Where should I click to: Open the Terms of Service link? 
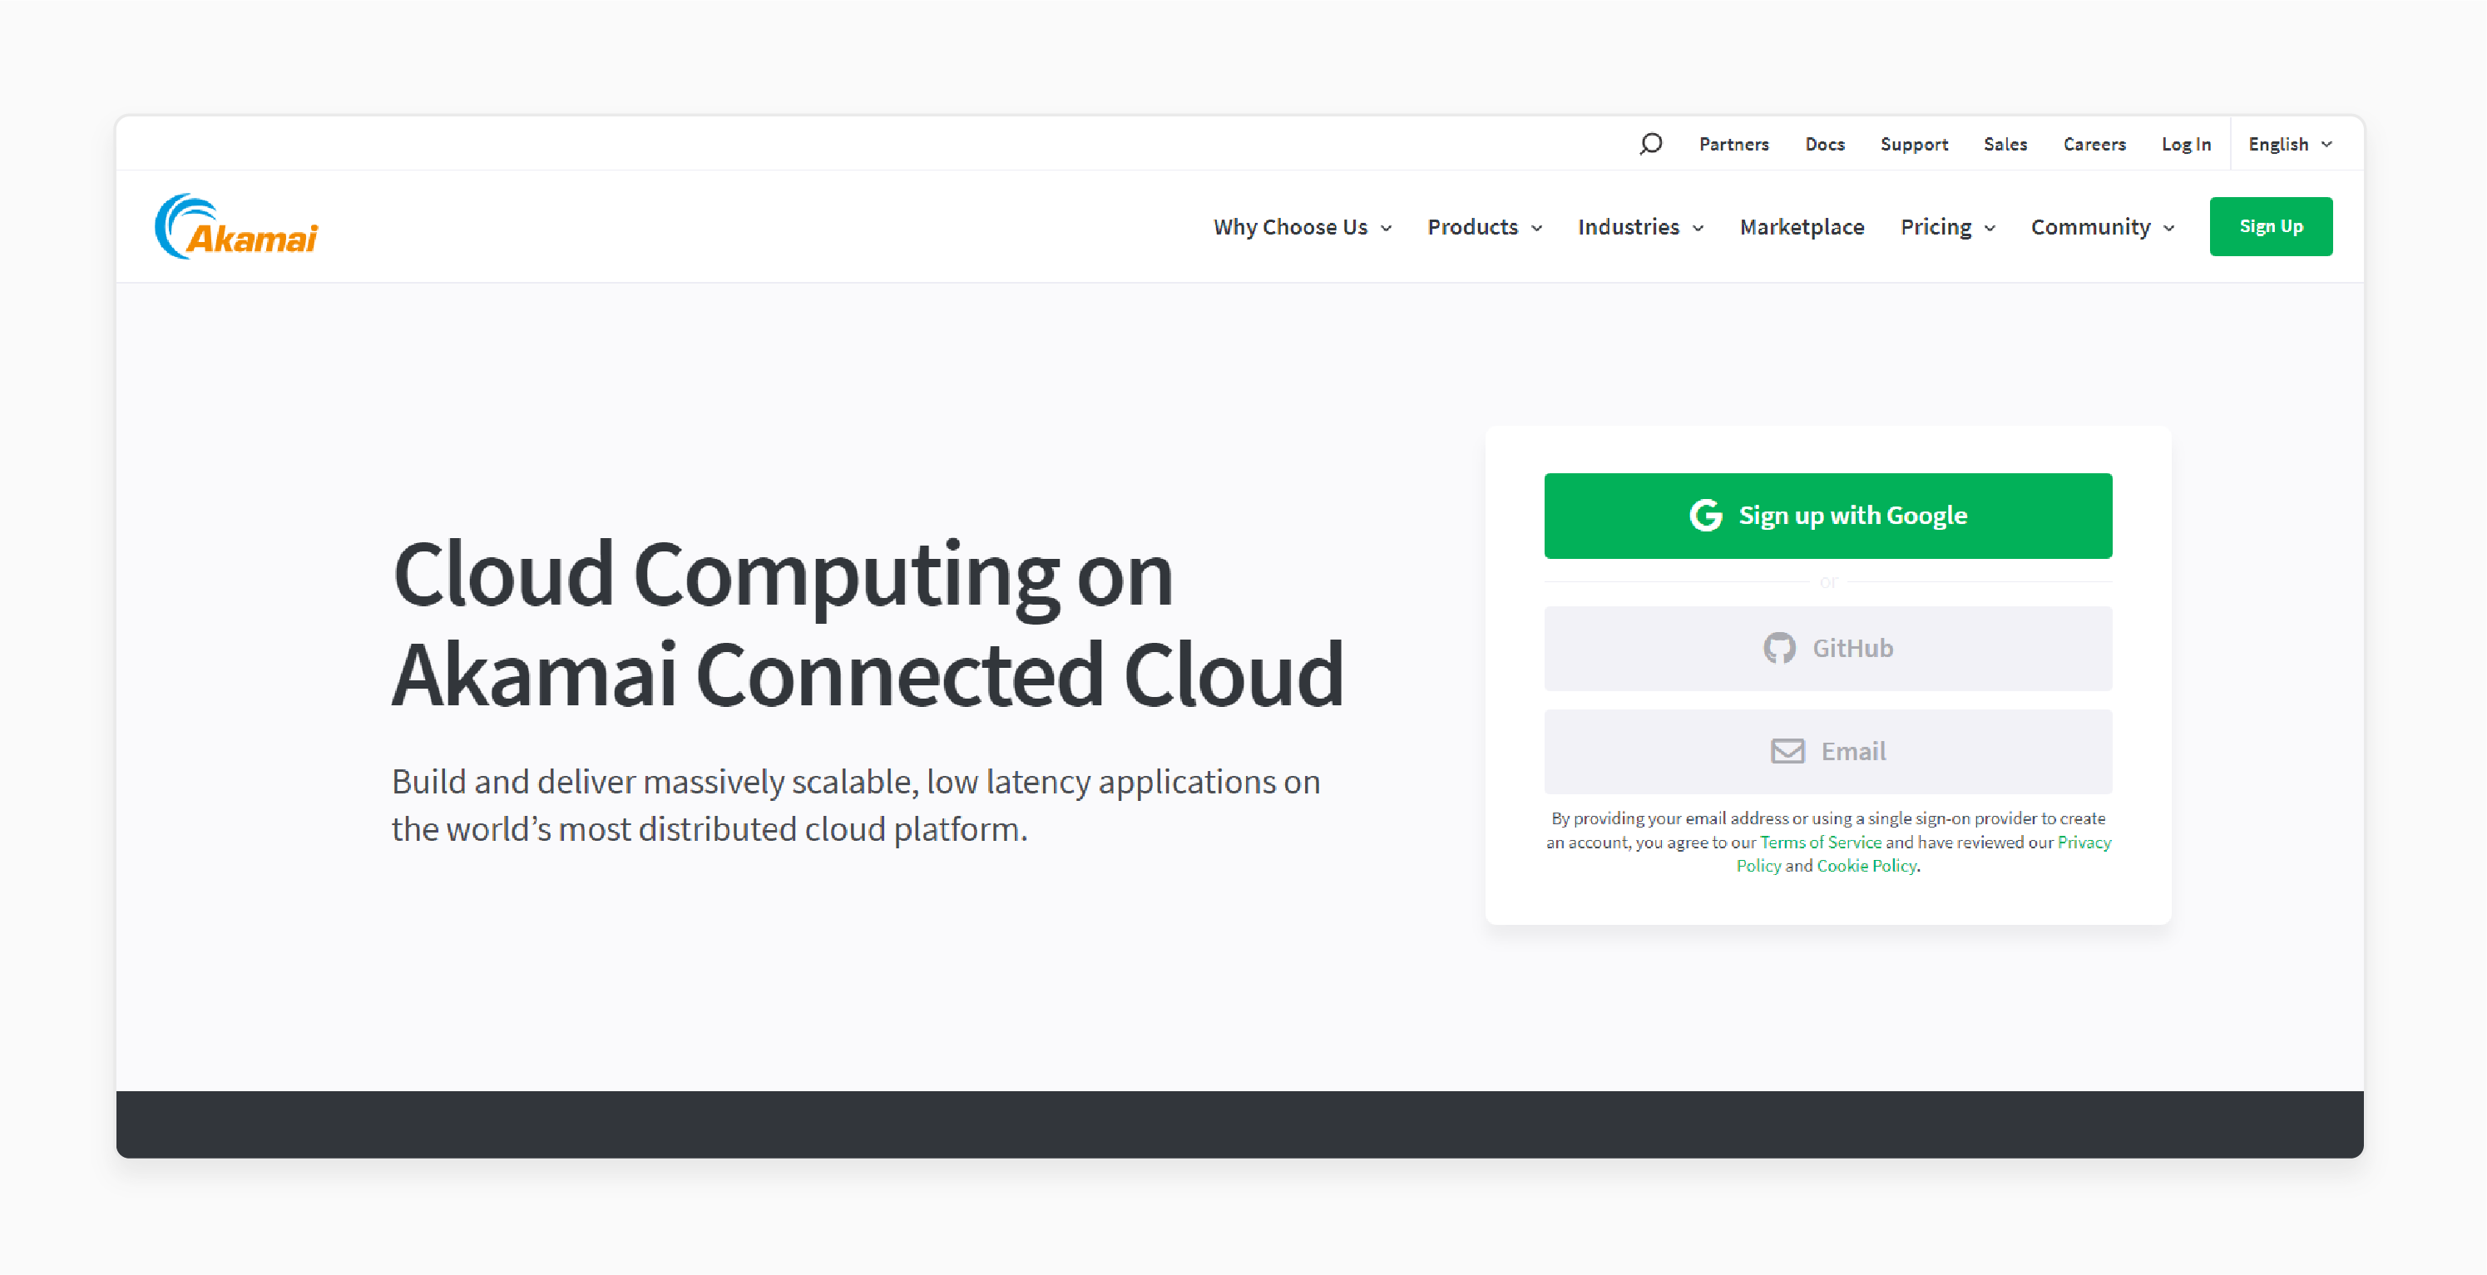(1820, 842)
